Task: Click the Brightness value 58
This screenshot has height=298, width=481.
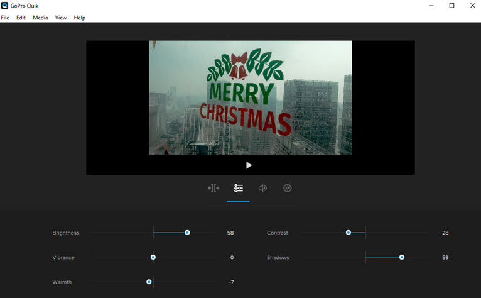Action: pos(230,233)
